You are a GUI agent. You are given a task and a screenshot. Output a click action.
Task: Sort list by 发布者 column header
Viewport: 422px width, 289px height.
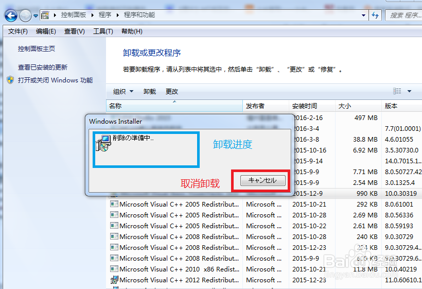[266, 106]
